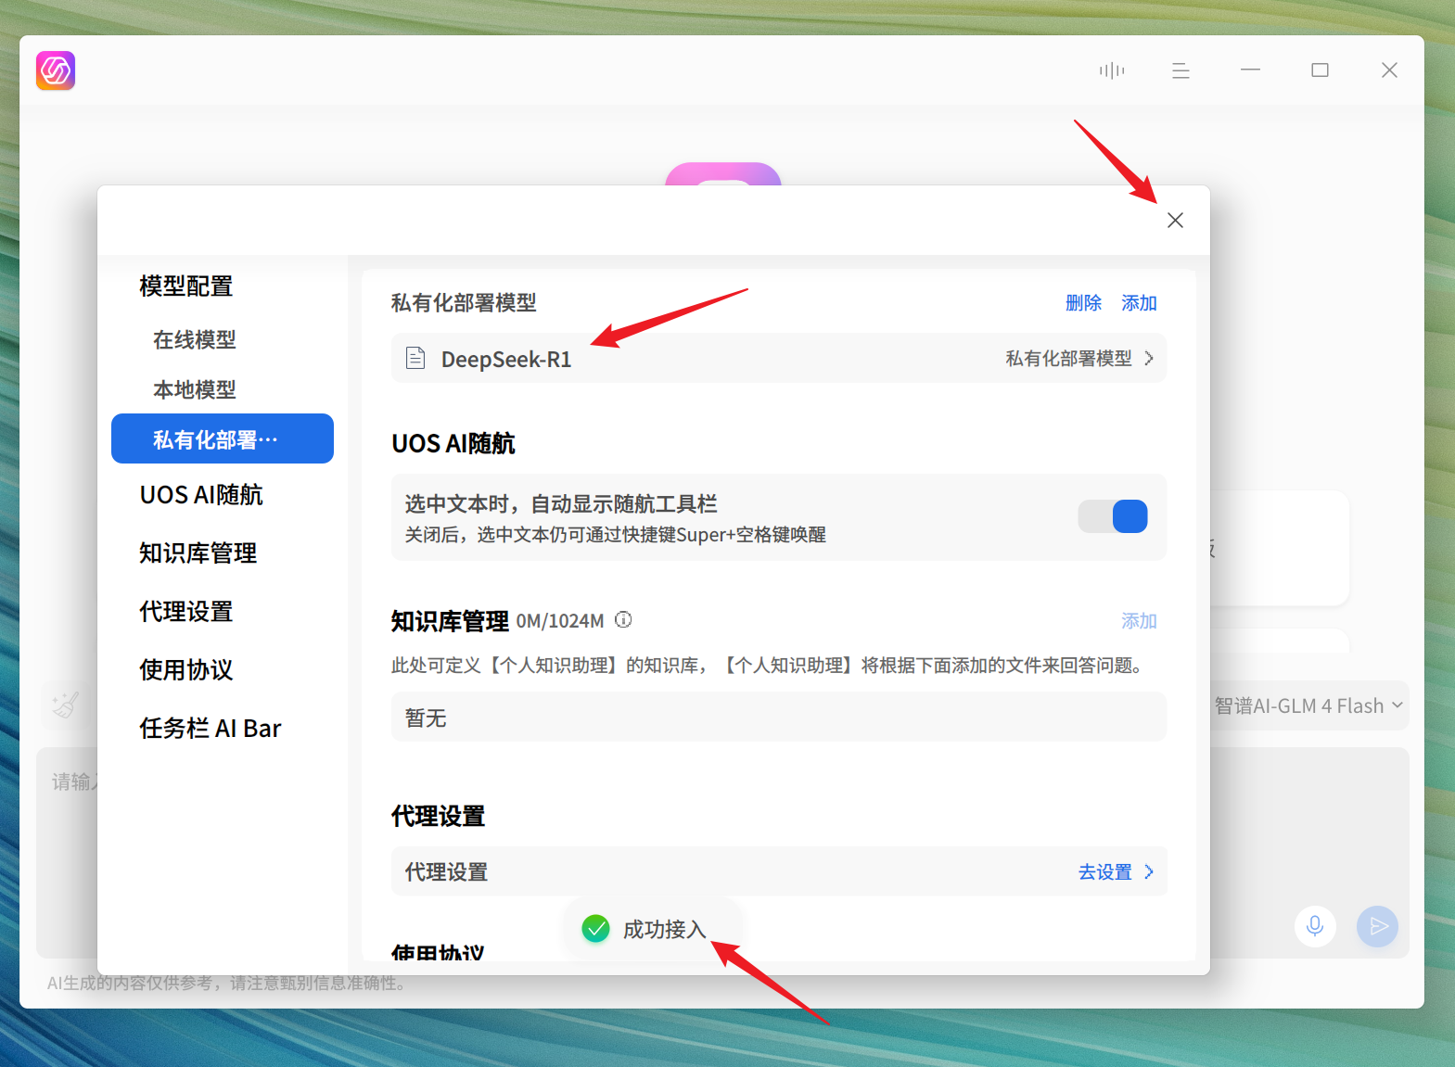Open 知识库管理 in the sidebar

pos(198,553)
